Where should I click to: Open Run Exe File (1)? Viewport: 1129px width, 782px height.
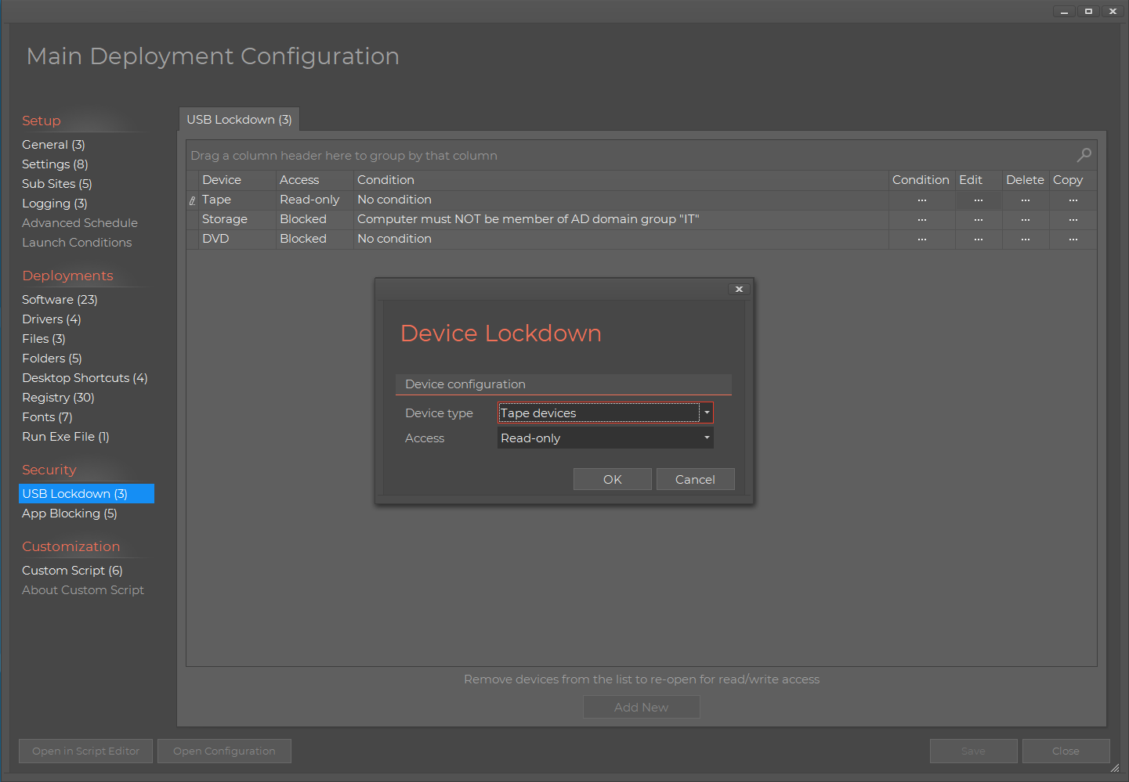click(x=66, y=436)
